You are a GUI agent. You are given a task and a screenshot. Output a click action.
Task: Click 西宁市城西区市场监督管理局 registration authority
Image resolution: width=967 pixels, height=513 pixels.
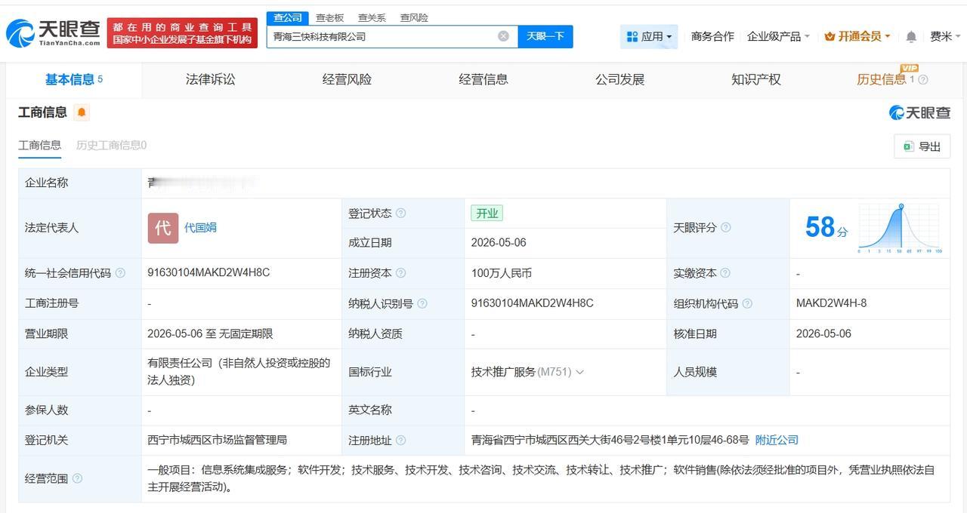click(x=218, y=440)
